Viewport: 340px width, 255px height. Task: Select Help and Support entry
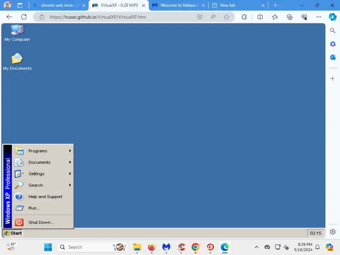(43, 197)
